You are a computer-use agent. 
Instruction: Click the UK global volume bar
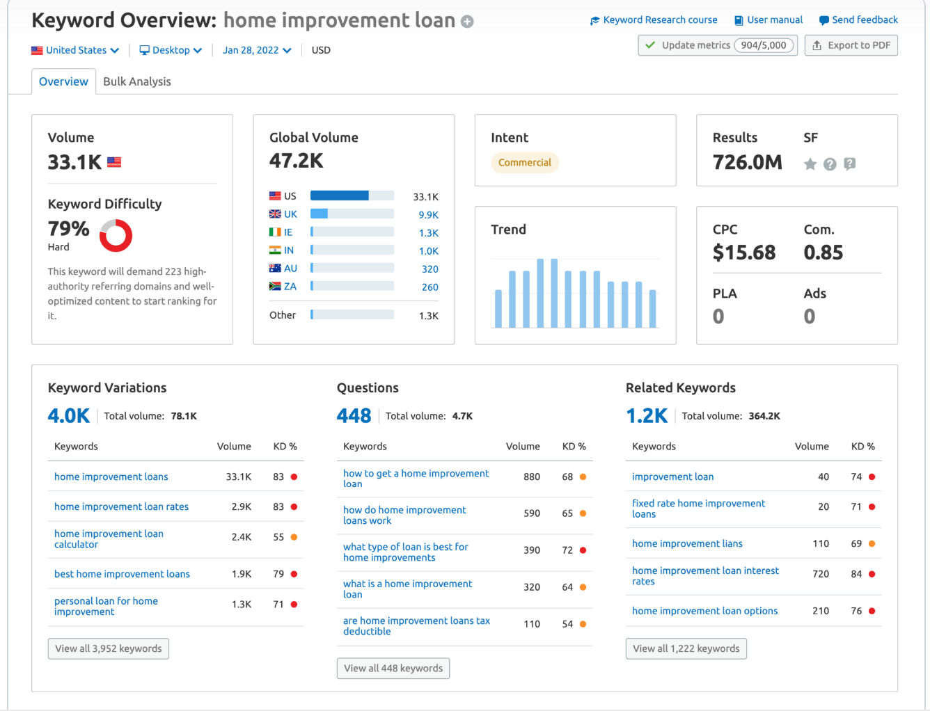tap(352, 214)
